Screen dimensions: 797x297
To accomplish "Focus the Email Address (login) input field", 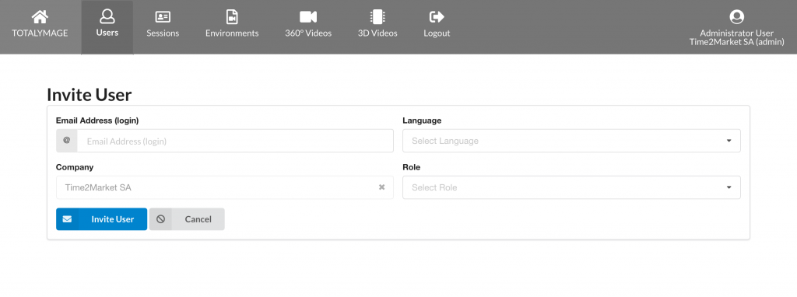I will tap(235, 141).
